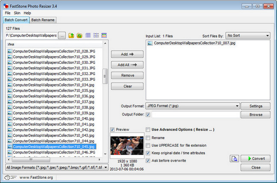
Task: Click the Close button at bottom right
Action: 256,167
